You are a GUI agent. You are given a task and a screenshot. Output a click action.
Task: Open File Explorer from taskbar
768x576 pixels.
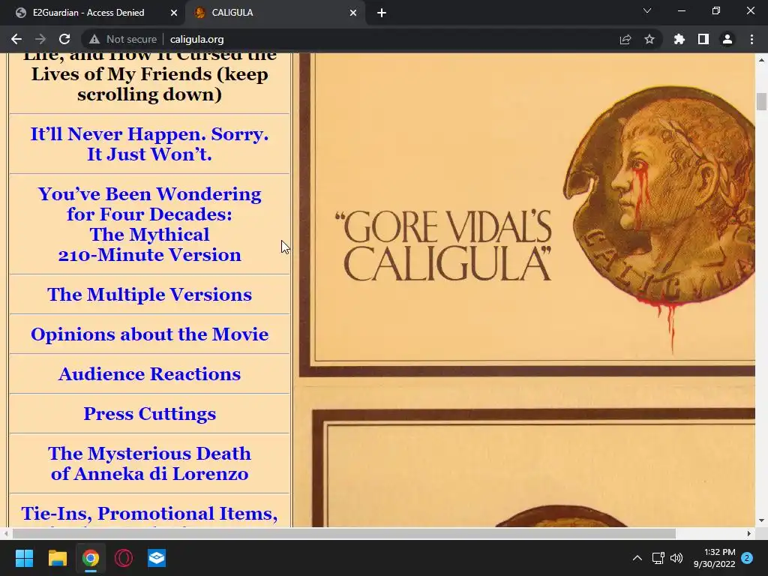point(57,558)
